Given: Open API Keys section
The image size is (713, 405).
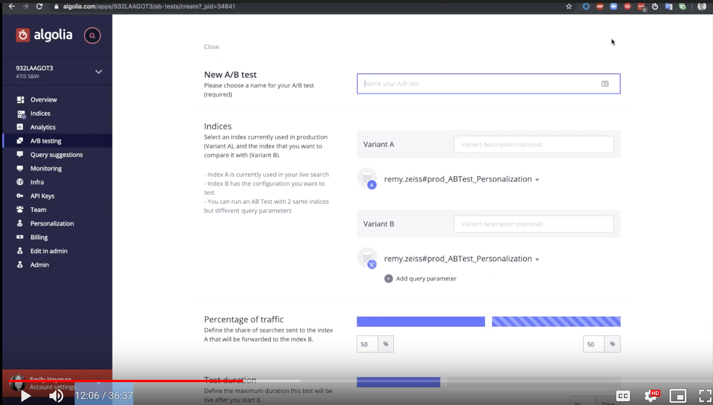Looking at the screenshot, I should point(42,196).
